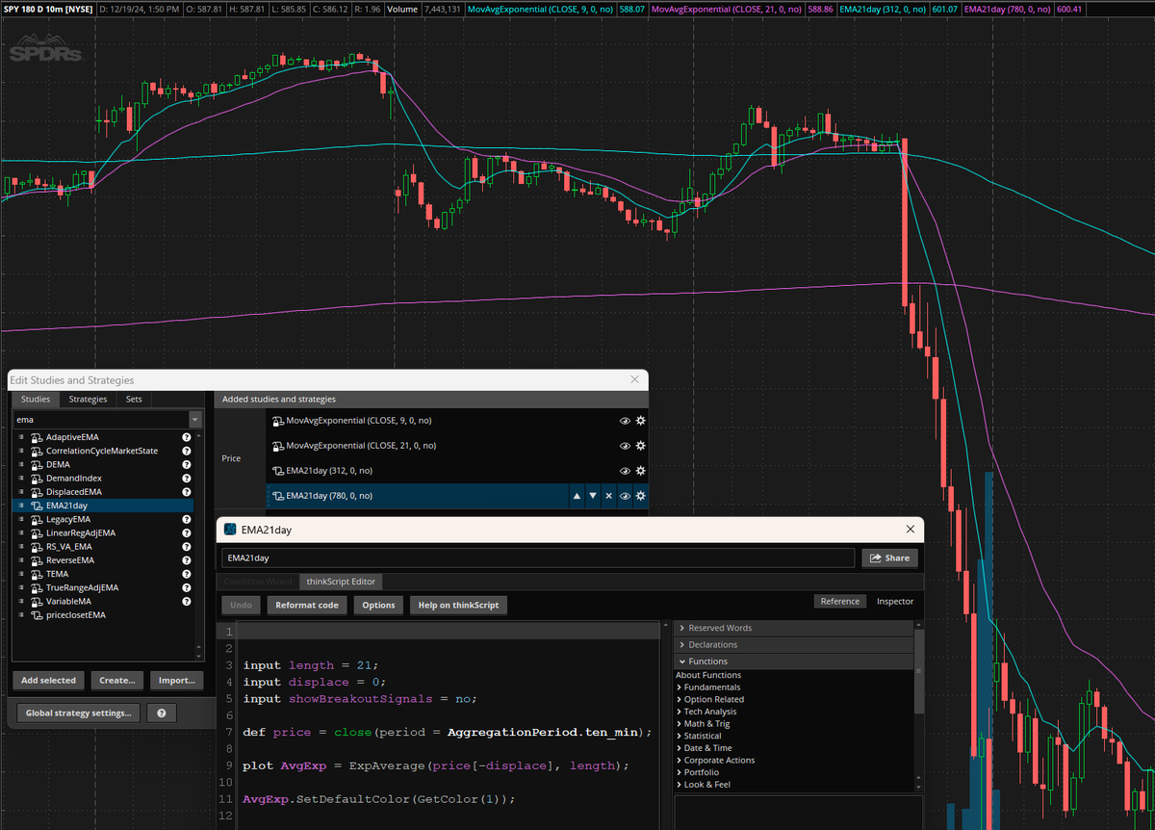Move EMA21day (780) study down

[x=593, y=496]
